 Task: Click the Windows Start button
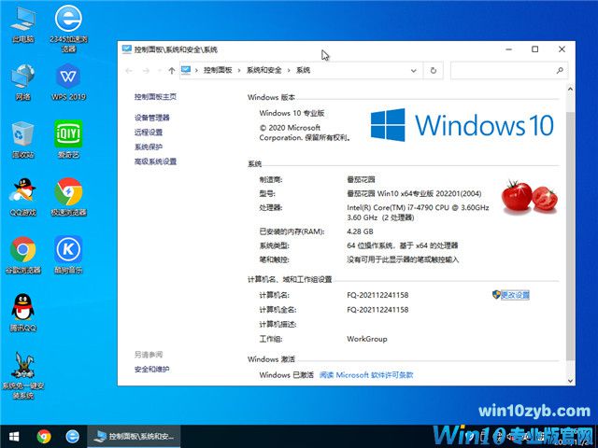(14, 436)
